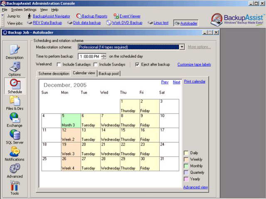The width and height of the screenshot is (266, 199).
Task: Click the Quarterly legend color swatch
Action: pyautogui.click(x=186, y=172)
